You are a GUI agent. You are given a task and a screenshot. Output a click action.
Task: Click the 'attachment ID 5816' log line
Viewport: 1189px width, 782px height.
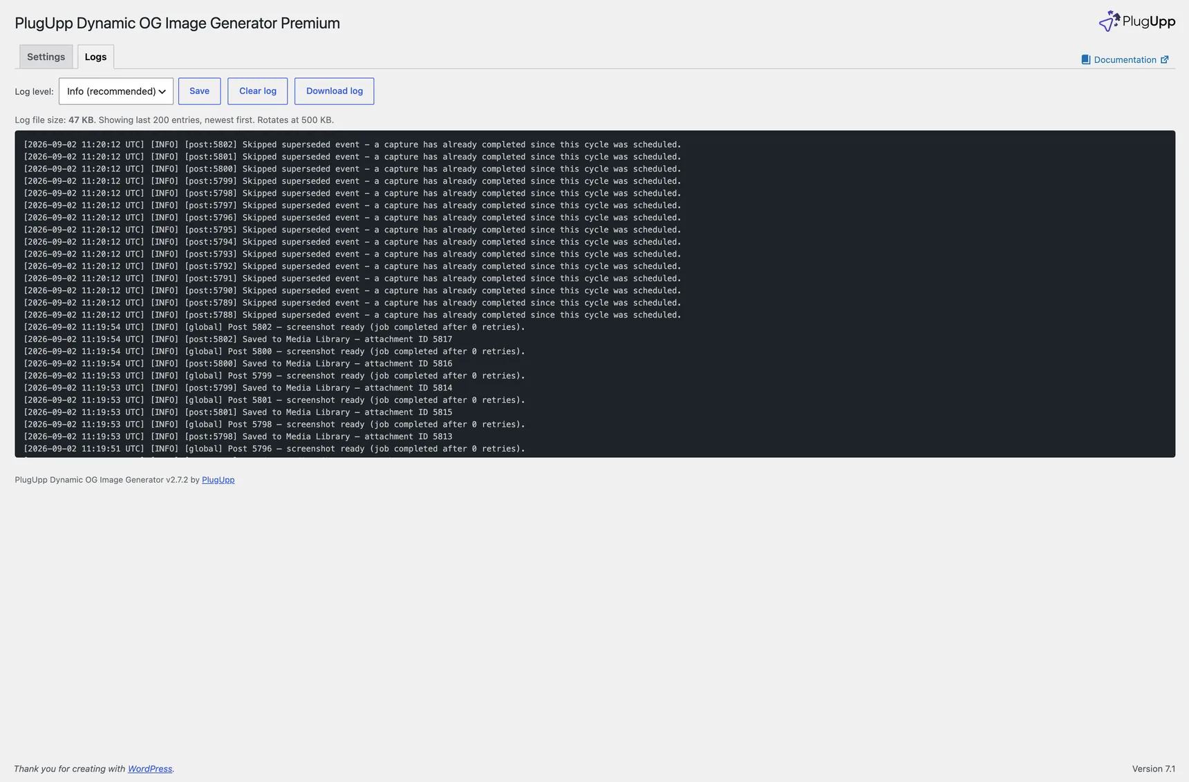[238, 364]
